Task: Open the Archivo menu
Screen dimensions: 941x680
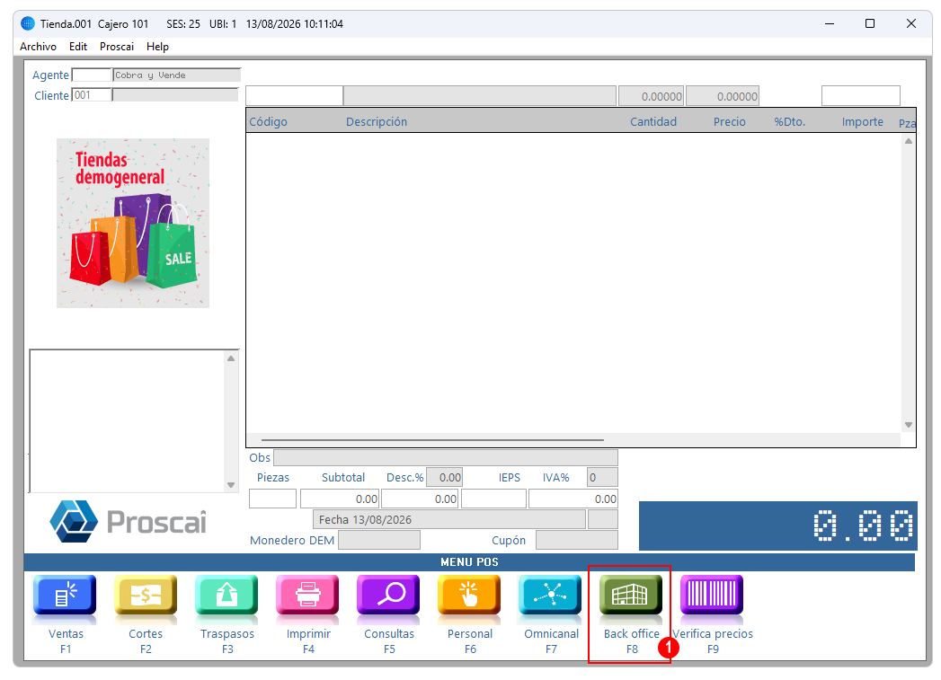Action: point(38,47)
